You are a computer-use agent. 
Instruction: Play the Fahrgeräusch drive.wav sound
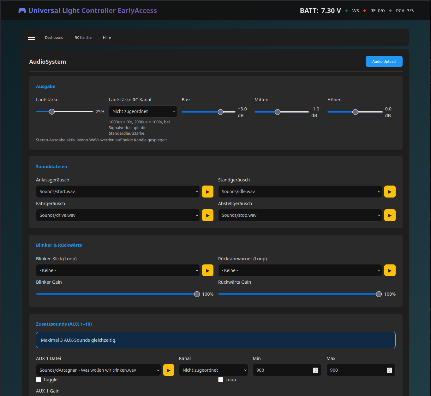[207, 215]
